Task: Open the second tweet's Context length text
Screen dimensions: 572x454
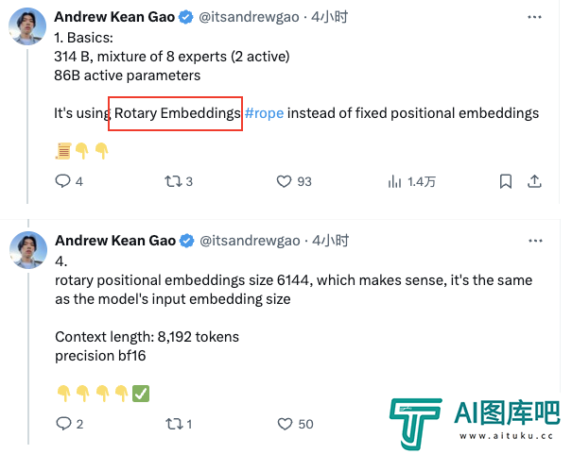Action: tap(147, 336)
